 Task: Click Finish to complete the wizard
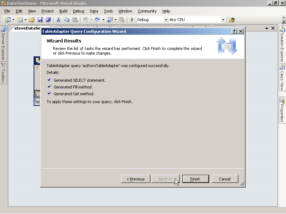point(196,179)
